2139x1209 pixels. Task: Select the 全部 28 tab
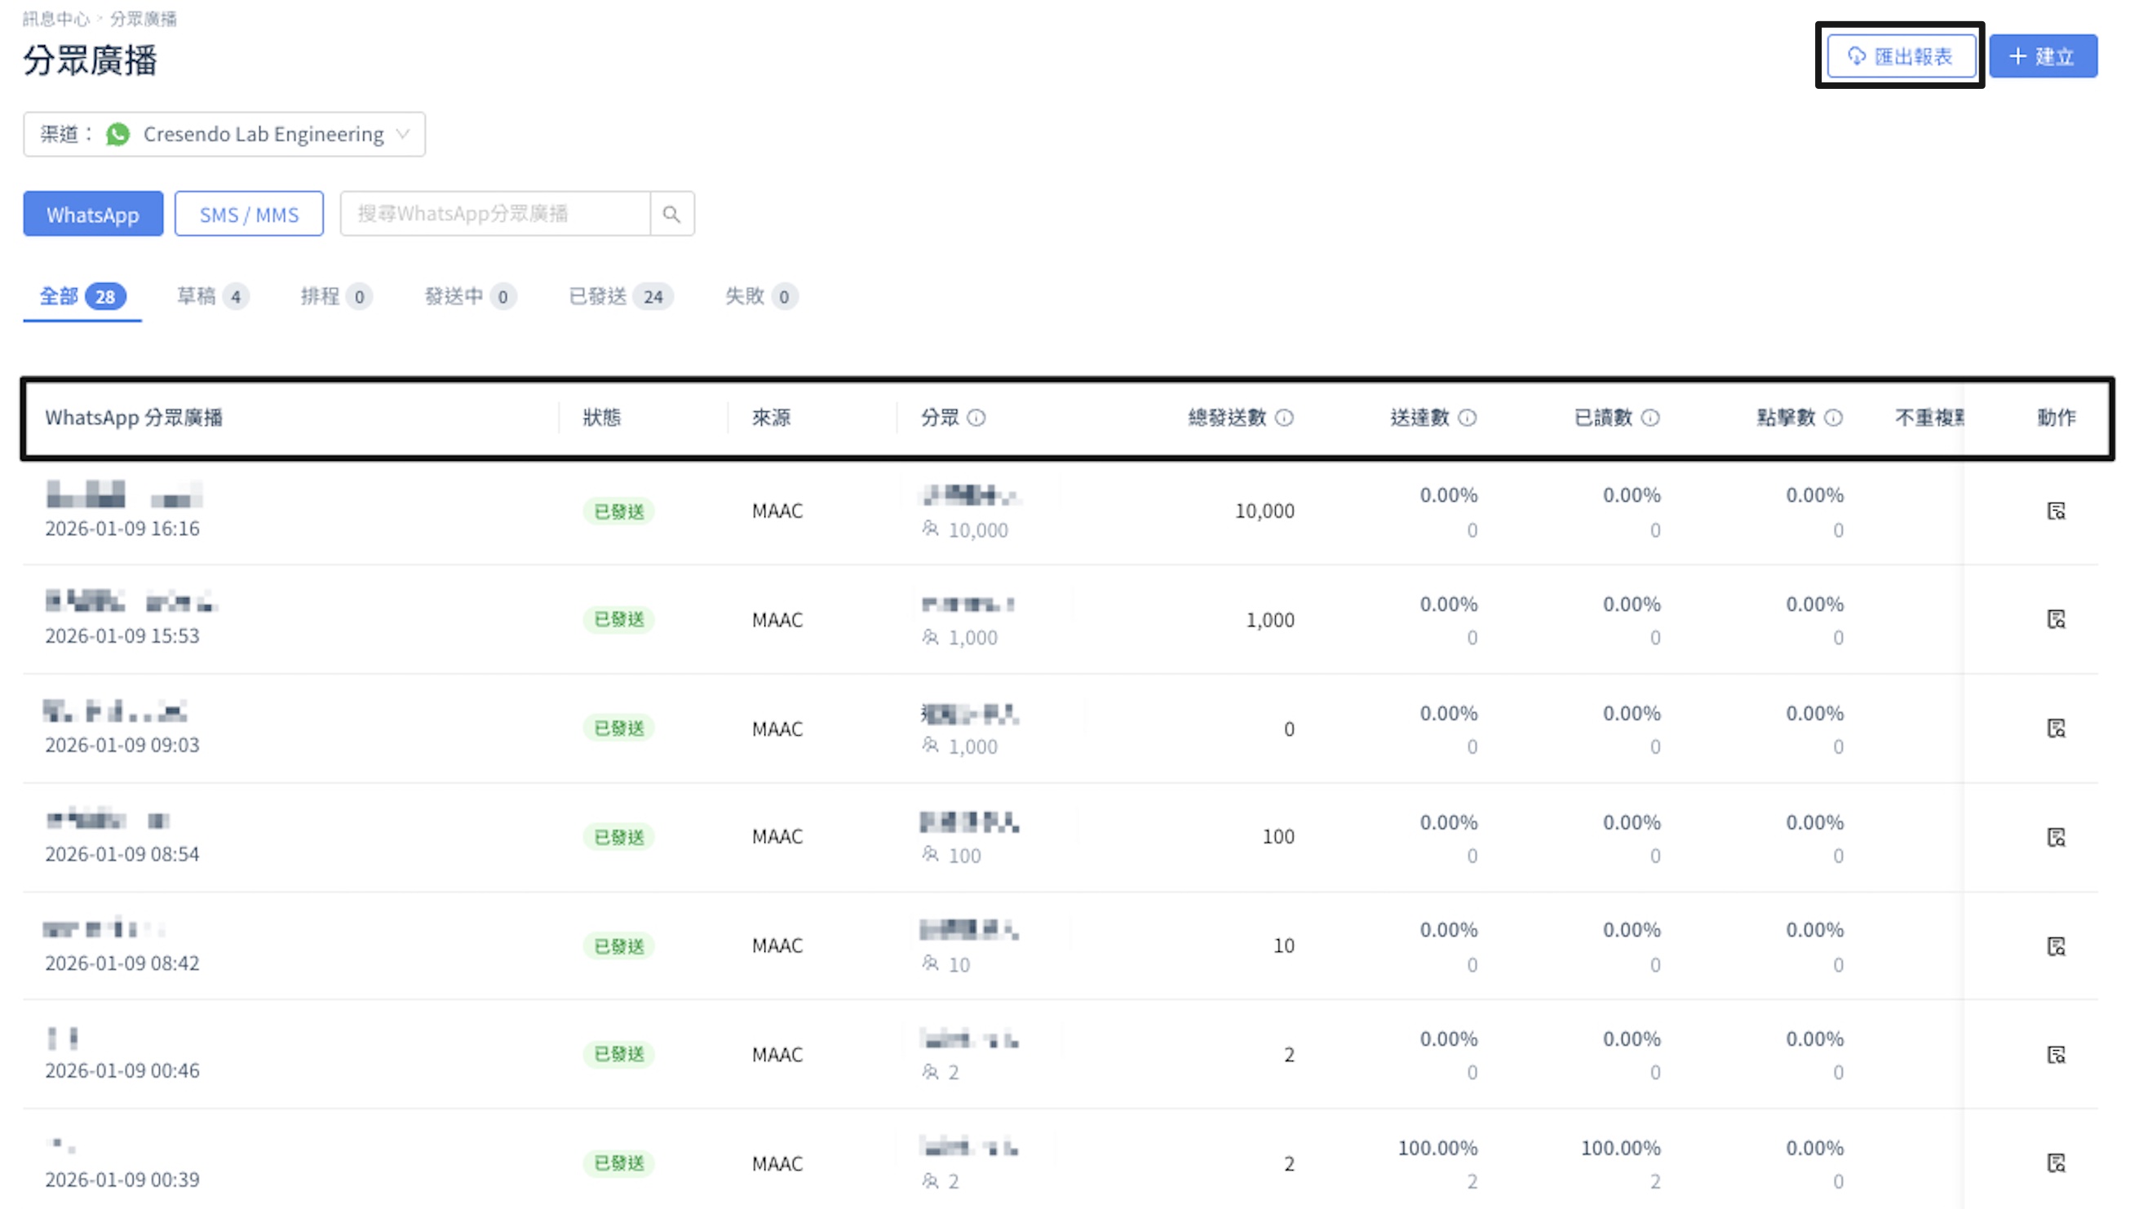(82, 296)
